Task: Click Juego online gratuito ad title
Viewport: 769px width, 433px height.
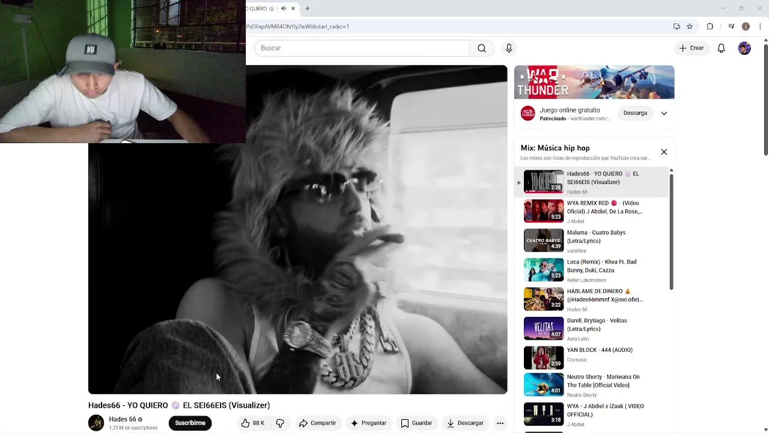Action: [x=570, y=110]
